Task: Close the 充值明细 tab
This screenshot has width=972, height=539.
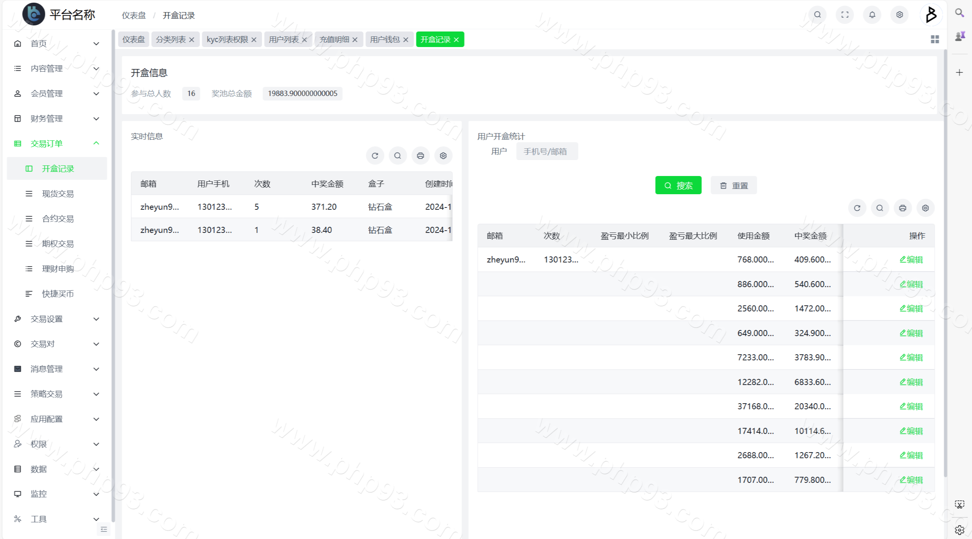Action: (355, 40)
